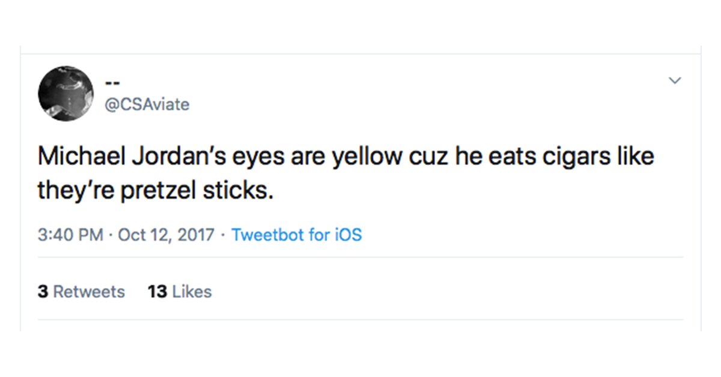Viewport: 721px width, 377px height.
Task: Click the 3:40 PM time text
Action: pyautogui.click(x=70, y=234)
